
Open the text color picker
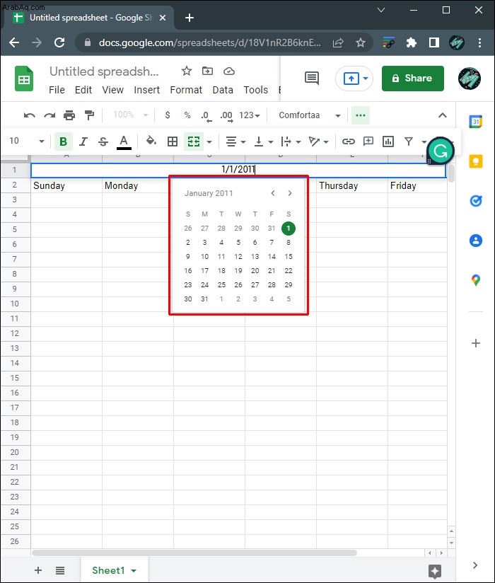coord(124,142)
